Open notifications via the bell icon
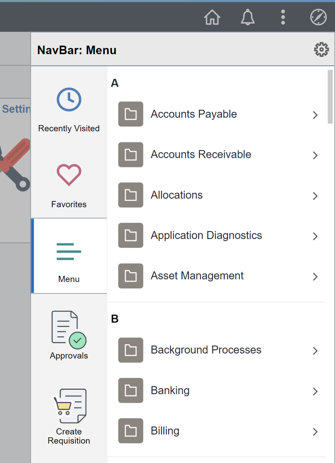 click(x=248, y=17)
